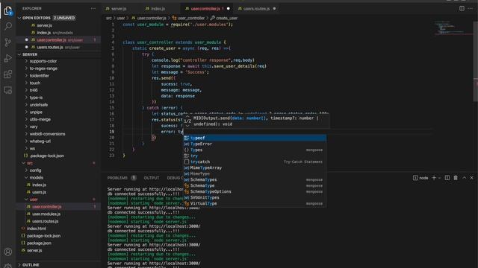The width and height of the screenshot is (478, 268).
Task: Open the Explorer view in activity bar
Action: tap(8, 11)
